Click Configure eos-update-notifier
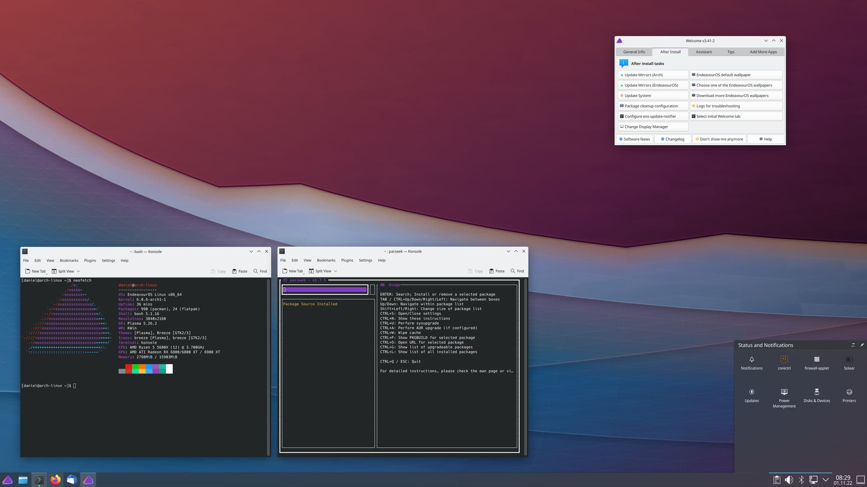Screen dimensions: 867x487 (653, 116)
